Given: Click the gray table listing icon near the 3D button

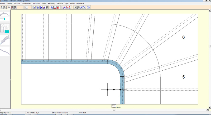Looking at the screenshot, I should point(78,7).
